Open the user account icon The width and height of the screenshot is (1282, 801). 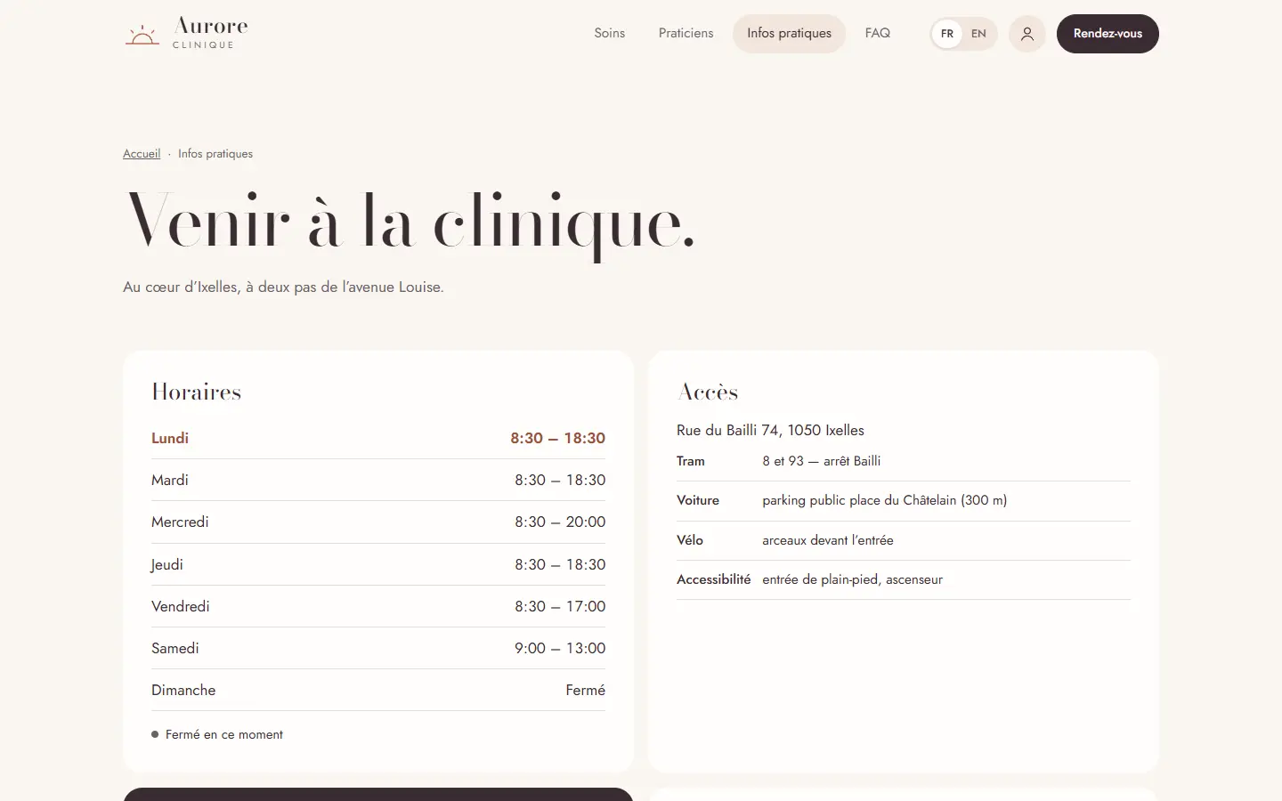click(1027, 34)
